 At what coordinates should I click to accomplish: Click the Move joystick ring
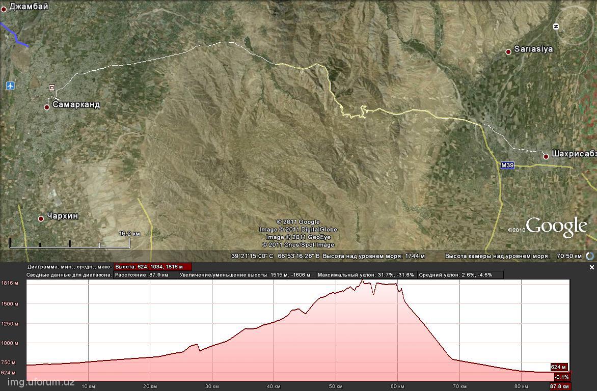pyautogui.click(x=576, y=62)
